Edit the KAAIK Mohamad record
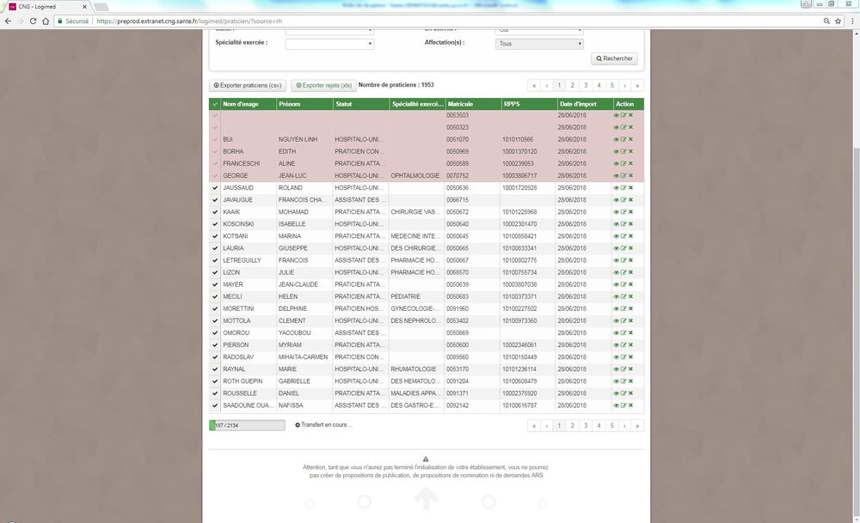 (x=623, y=212)
